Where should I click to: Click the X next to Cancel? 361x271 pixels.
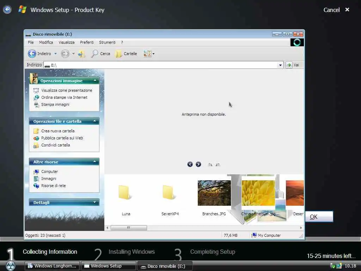click(347, 10)
